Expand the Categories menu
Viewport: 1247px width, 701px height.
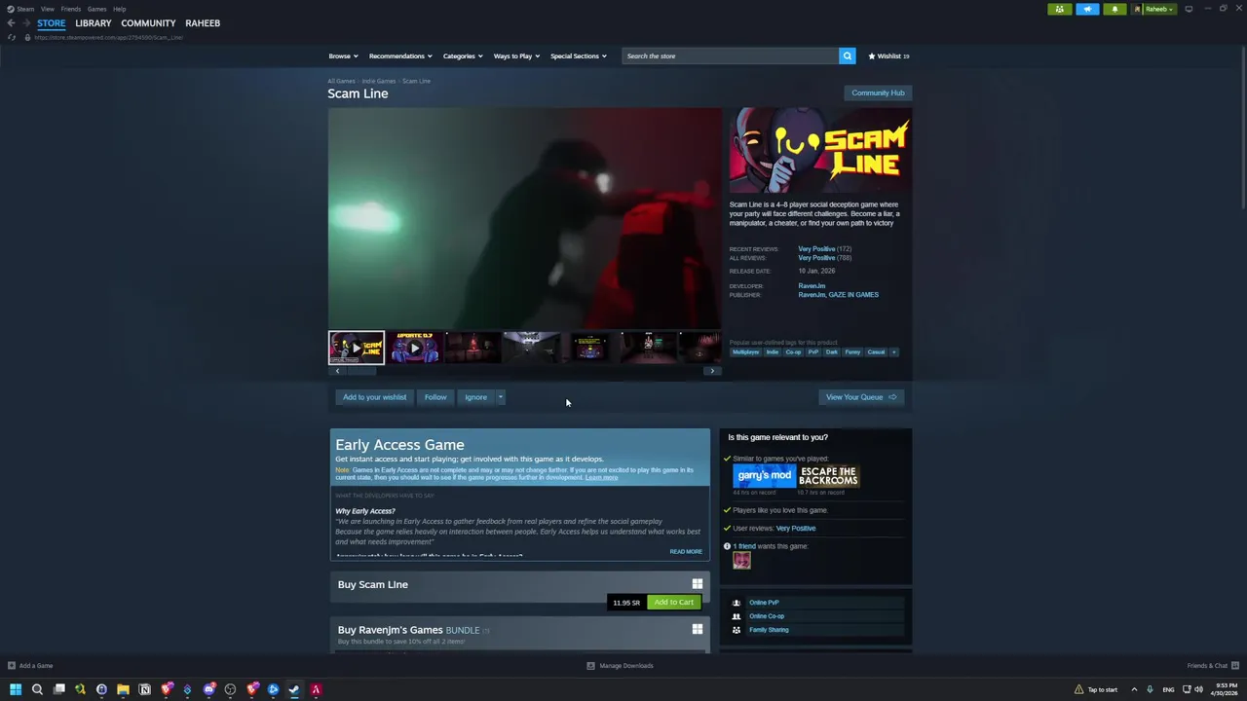463,55
